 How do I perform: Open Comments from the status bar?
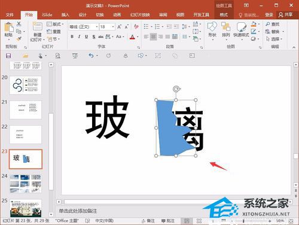click(168, 221)
